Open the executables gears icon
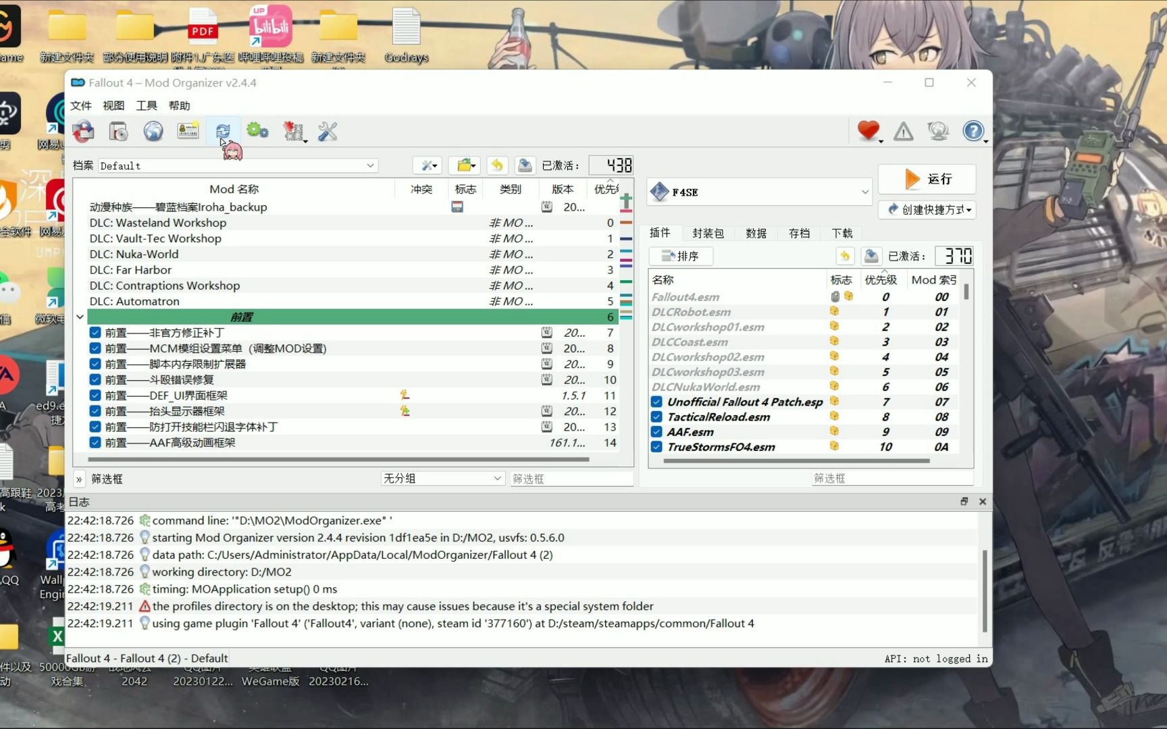1167x729 pixels. [258, 131]
